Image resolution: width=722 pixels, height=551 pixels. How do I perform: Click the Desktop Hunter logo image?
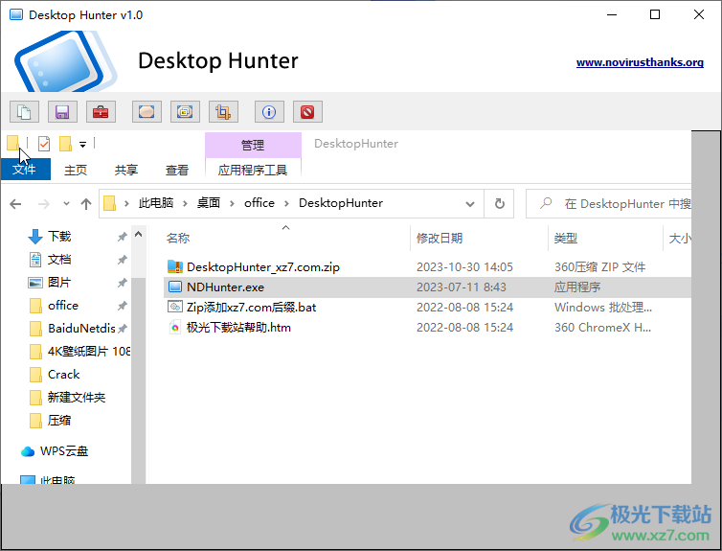[65, 61]
